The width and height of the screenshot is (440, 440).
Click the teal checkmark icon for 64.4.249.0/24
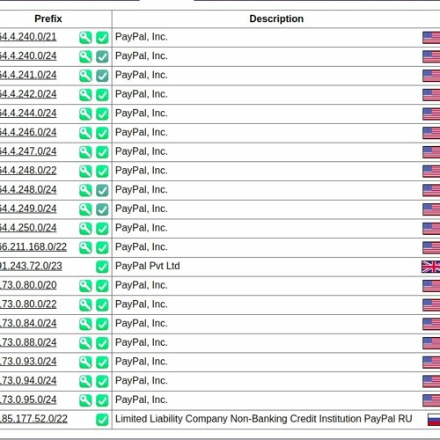tap(102, 209)
